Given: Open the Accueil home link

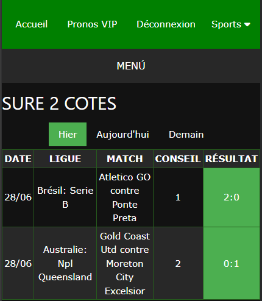Looking at the screenshot, I should 32,24.
